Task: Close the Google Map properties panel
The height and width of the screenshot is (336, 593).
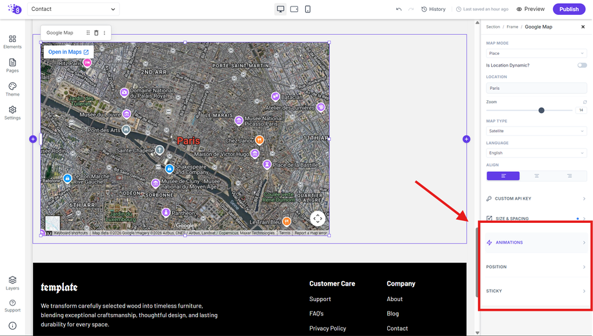Action: (583, 27)
